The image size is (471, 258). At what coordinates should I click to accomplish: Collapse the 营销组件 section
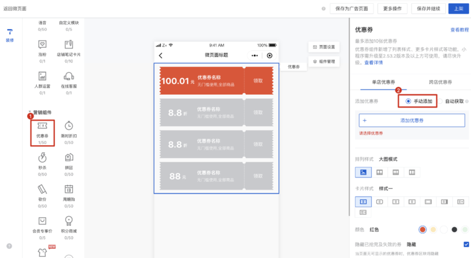click(29, 112)
